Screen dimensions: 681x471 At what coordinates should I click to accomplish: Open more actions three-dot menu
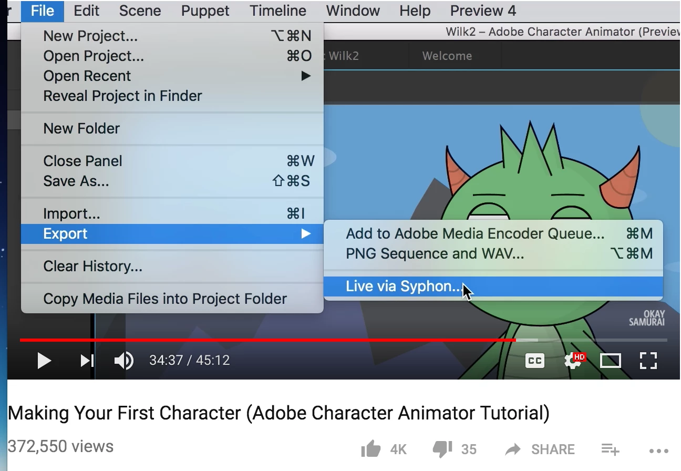658,450
